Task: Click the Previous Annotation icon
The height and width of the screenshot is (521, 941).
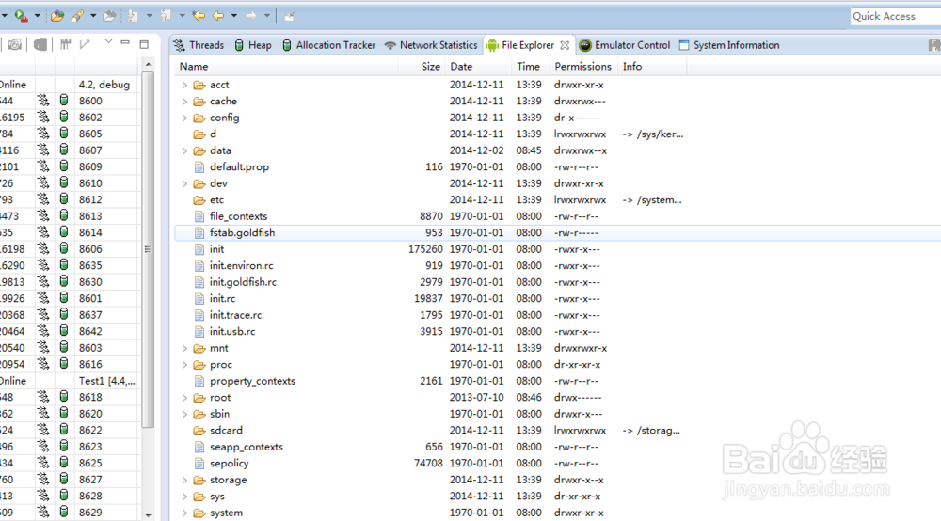Action: coord(167,16)
